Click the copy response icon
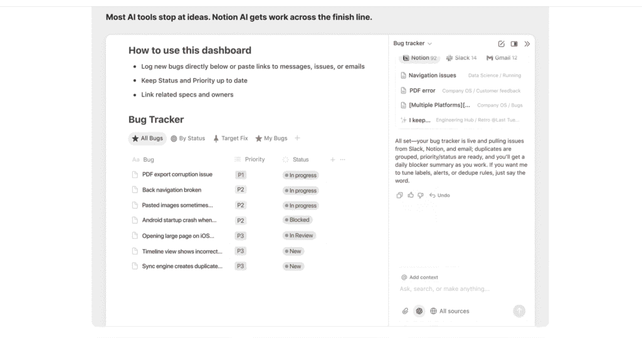Viewport: 642px width, 338px height. 400,195
